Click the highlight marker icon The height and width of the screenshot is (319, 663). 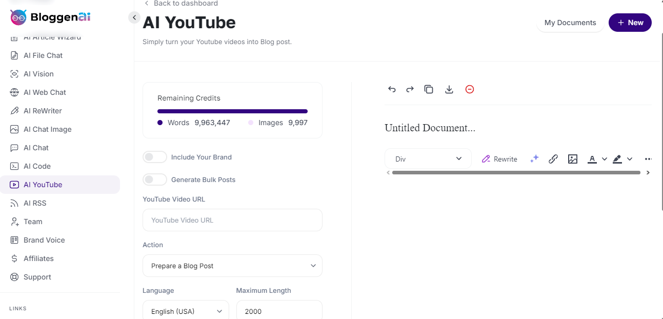click(617, 159)
